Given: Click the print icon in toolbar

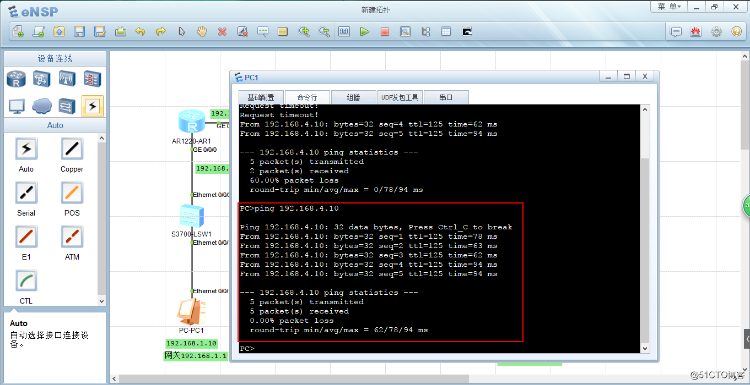Looking at the screenshot, I should pyautogui.click(x=120, y=31).
